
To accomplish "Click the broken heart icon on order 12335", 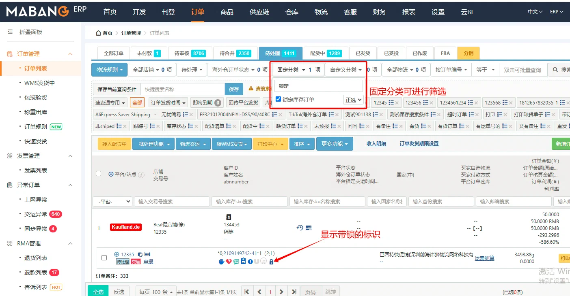I will coord(229,262).
